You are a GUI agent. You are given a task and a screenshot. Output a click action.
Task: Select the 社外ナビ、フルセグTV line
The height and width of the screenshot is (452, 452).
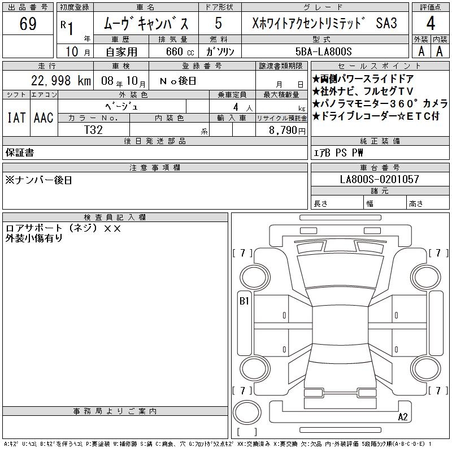(363, 91)
